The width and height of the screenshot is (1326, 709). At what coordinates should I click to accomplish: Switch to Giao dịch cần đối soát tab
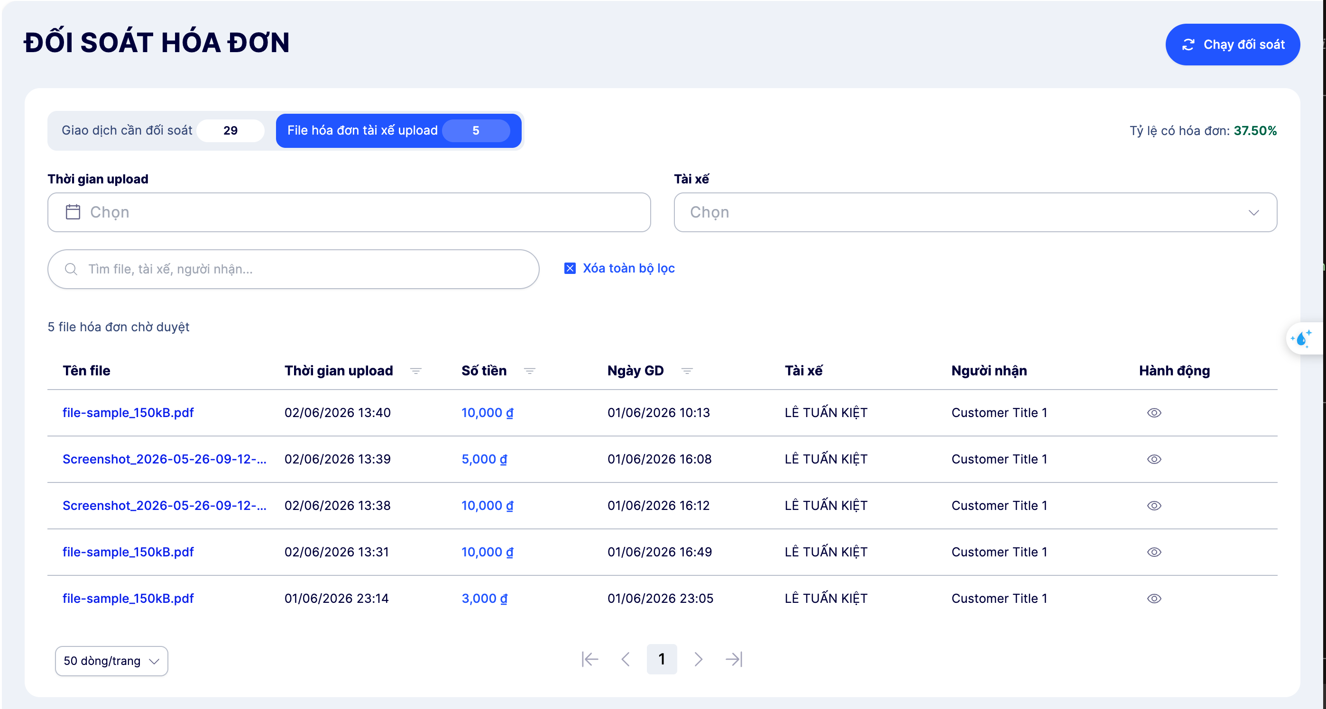coord(162,131)
